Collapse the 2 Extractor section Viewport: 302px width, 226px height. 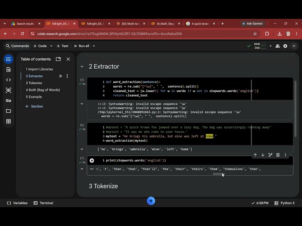82,66
